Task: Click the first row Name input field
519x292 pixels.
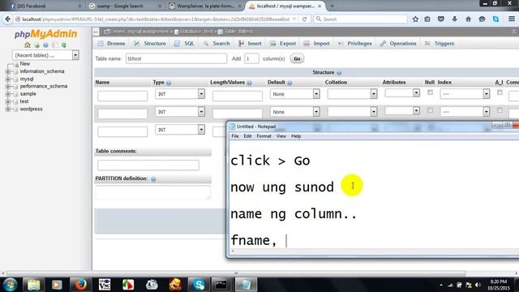Action: (122, 96)
